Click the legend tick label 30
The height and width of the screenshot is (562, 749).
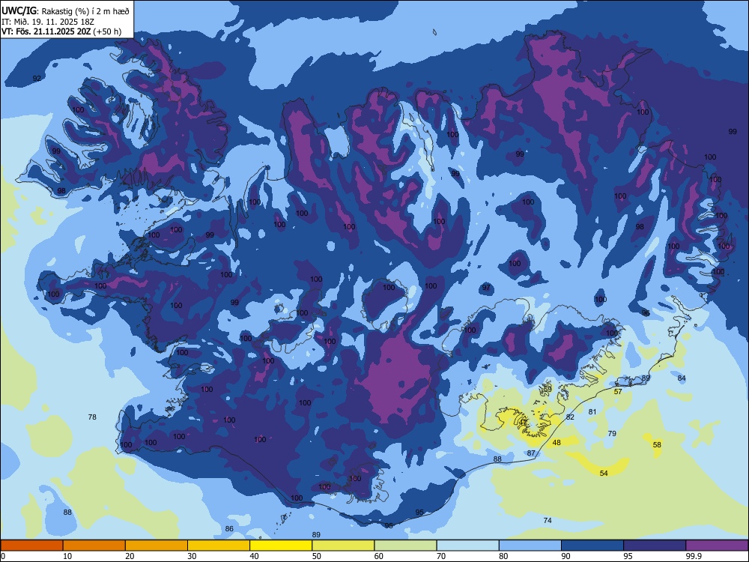192,556
